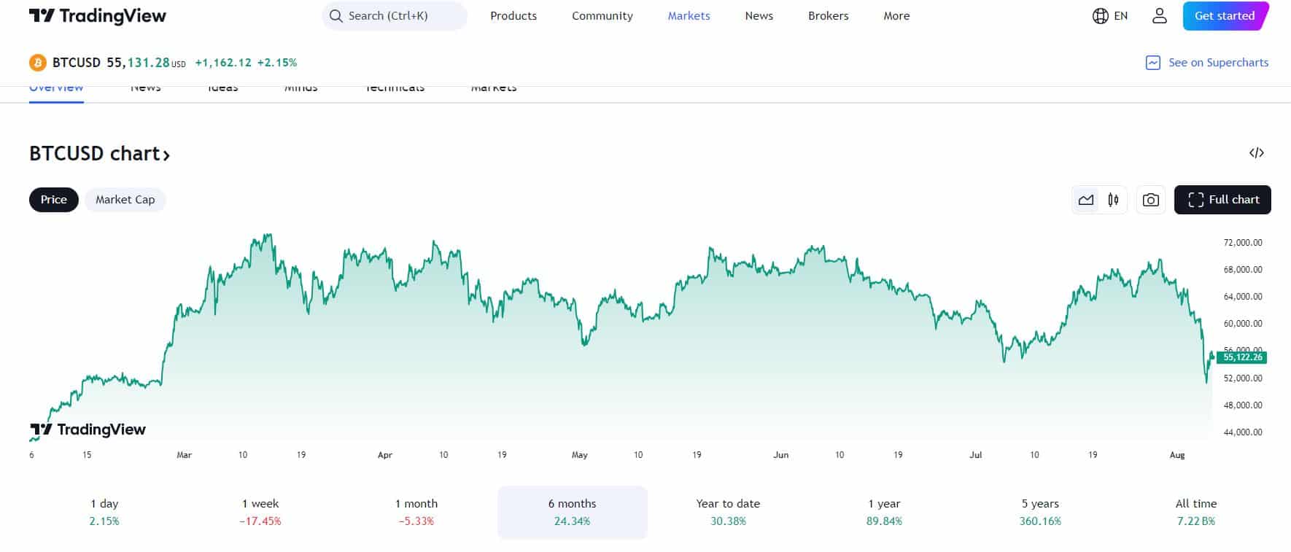
Task: Switch to candlestick chart style icon
Action: coord(1113,200)
